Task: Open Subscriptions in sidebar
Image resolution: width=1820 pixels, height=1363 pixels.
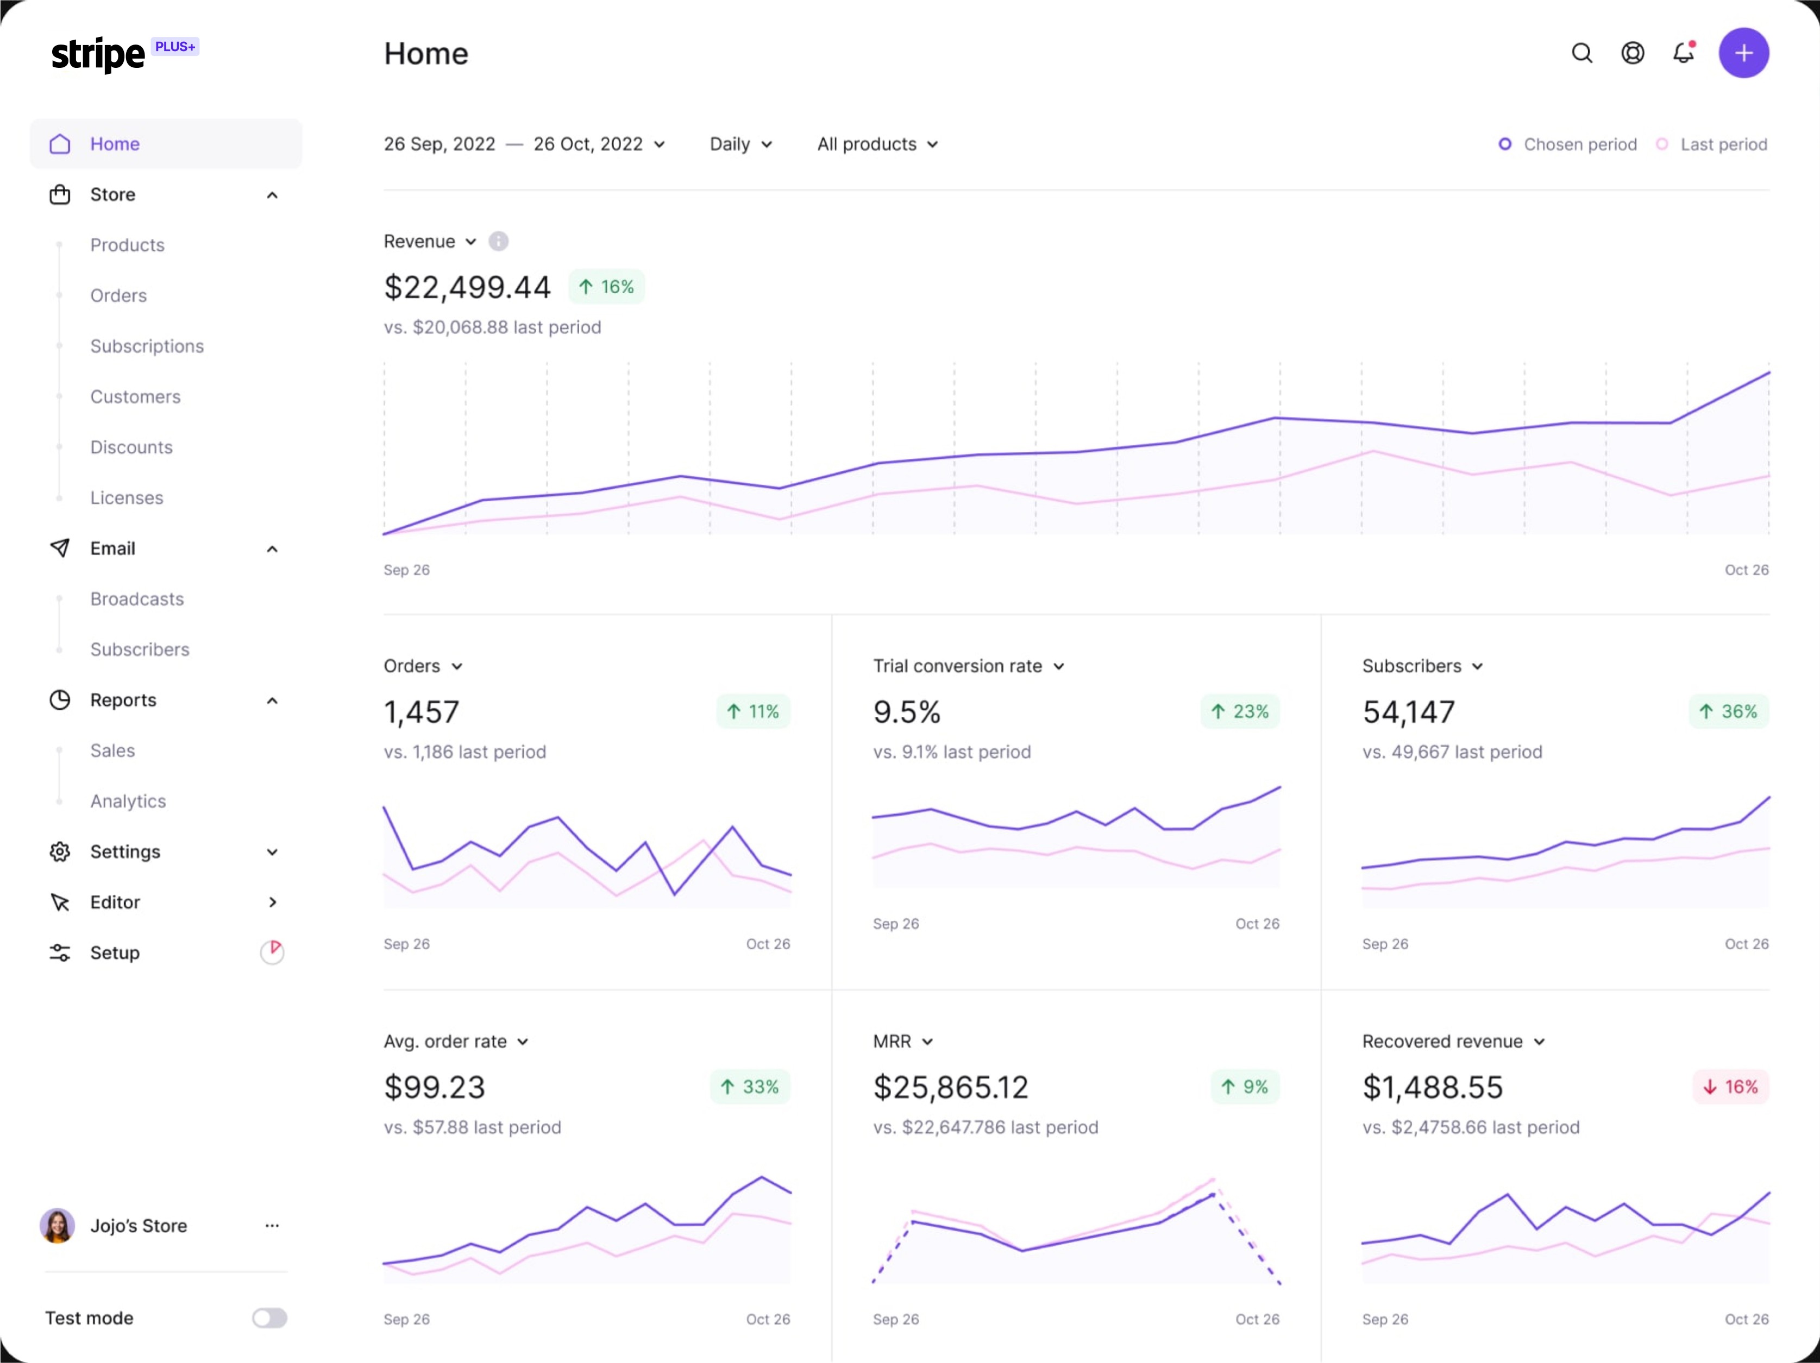Action: tap(147, 346)
